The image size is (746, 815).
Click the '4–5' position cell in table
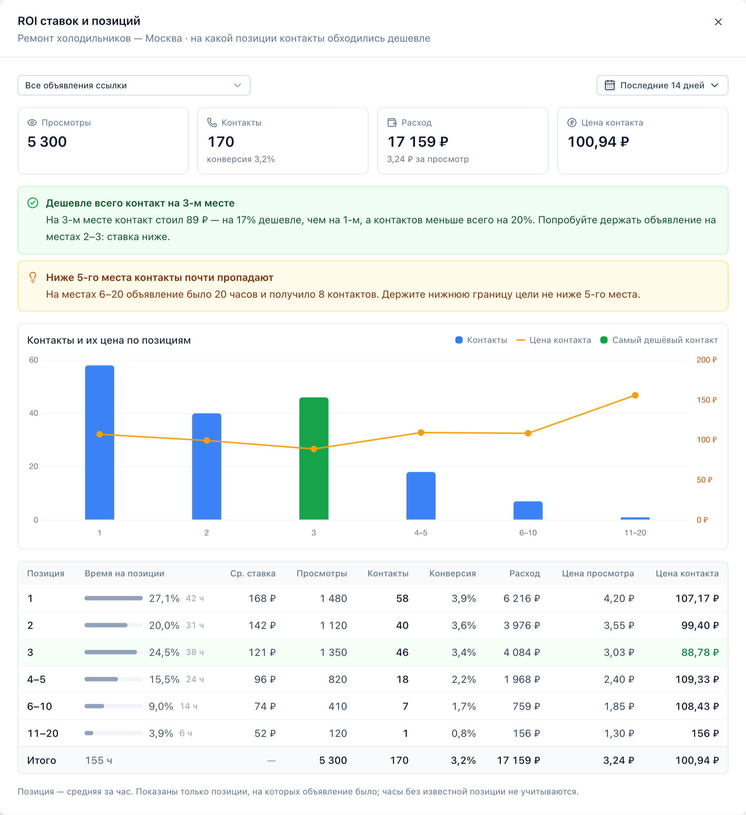pos(36,679)
